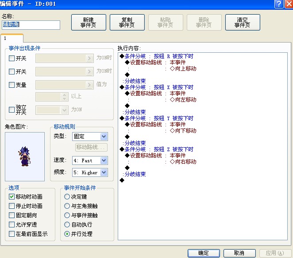Image resolution: width=293 pixels, height=258 pixels.
Task: Select 决定键 start condition
Action: tap(67, 196)
